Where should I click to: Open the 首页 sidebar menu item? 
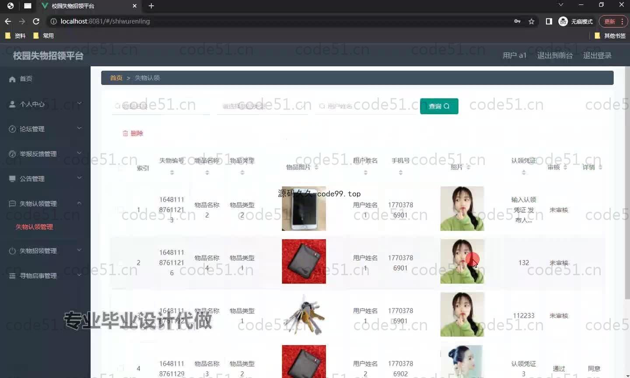(45, 79)
